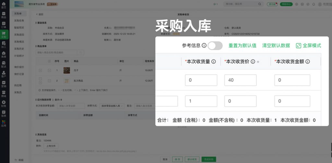Check the checkbox for 批次商品 row
This screenshot has width=332, height=163.
tap(49, 81)
